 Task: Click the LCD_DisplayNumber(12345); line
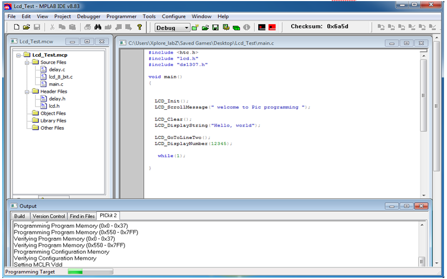[x=194, y=144]
